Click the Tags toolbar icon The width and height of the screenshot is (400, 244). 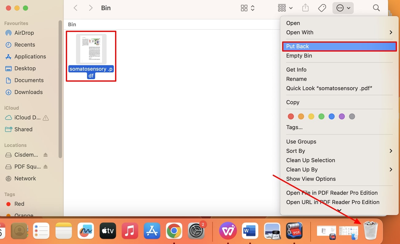322,8
